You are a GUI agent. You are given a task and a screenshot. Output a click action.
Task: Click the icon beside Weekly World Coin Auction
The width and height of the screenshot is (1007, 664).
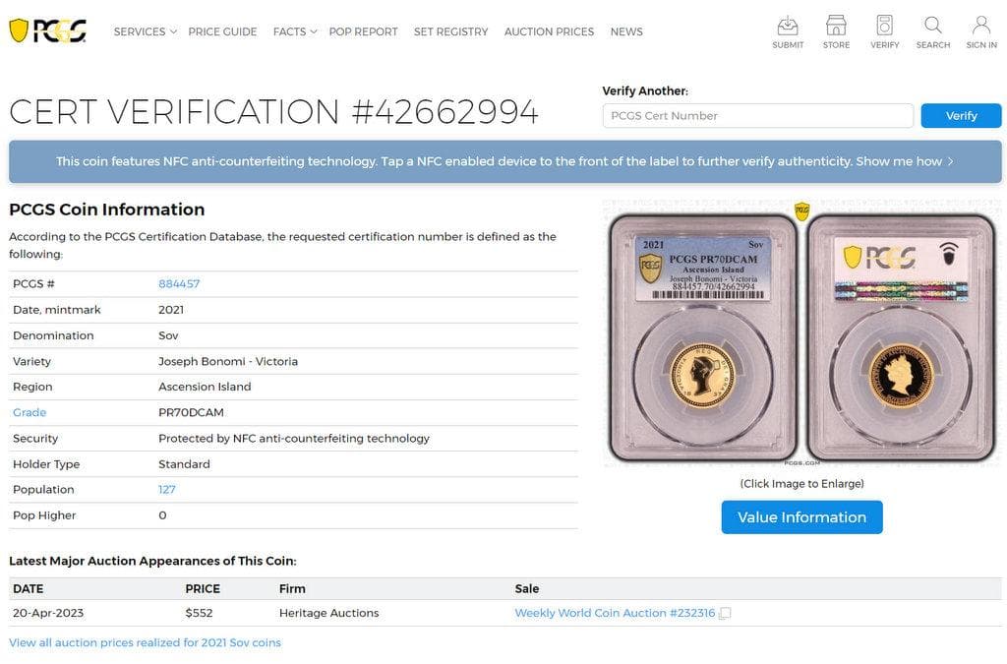[x=725, y=614]
